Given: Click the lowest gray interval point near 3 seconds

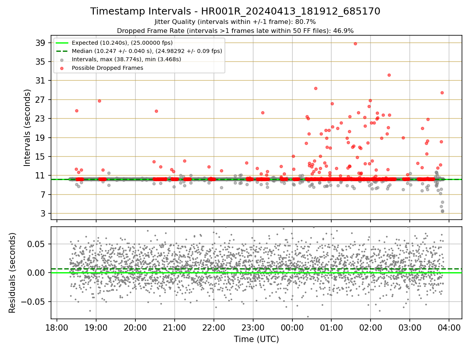Looking at the screenshot, I should click(442, 211).
